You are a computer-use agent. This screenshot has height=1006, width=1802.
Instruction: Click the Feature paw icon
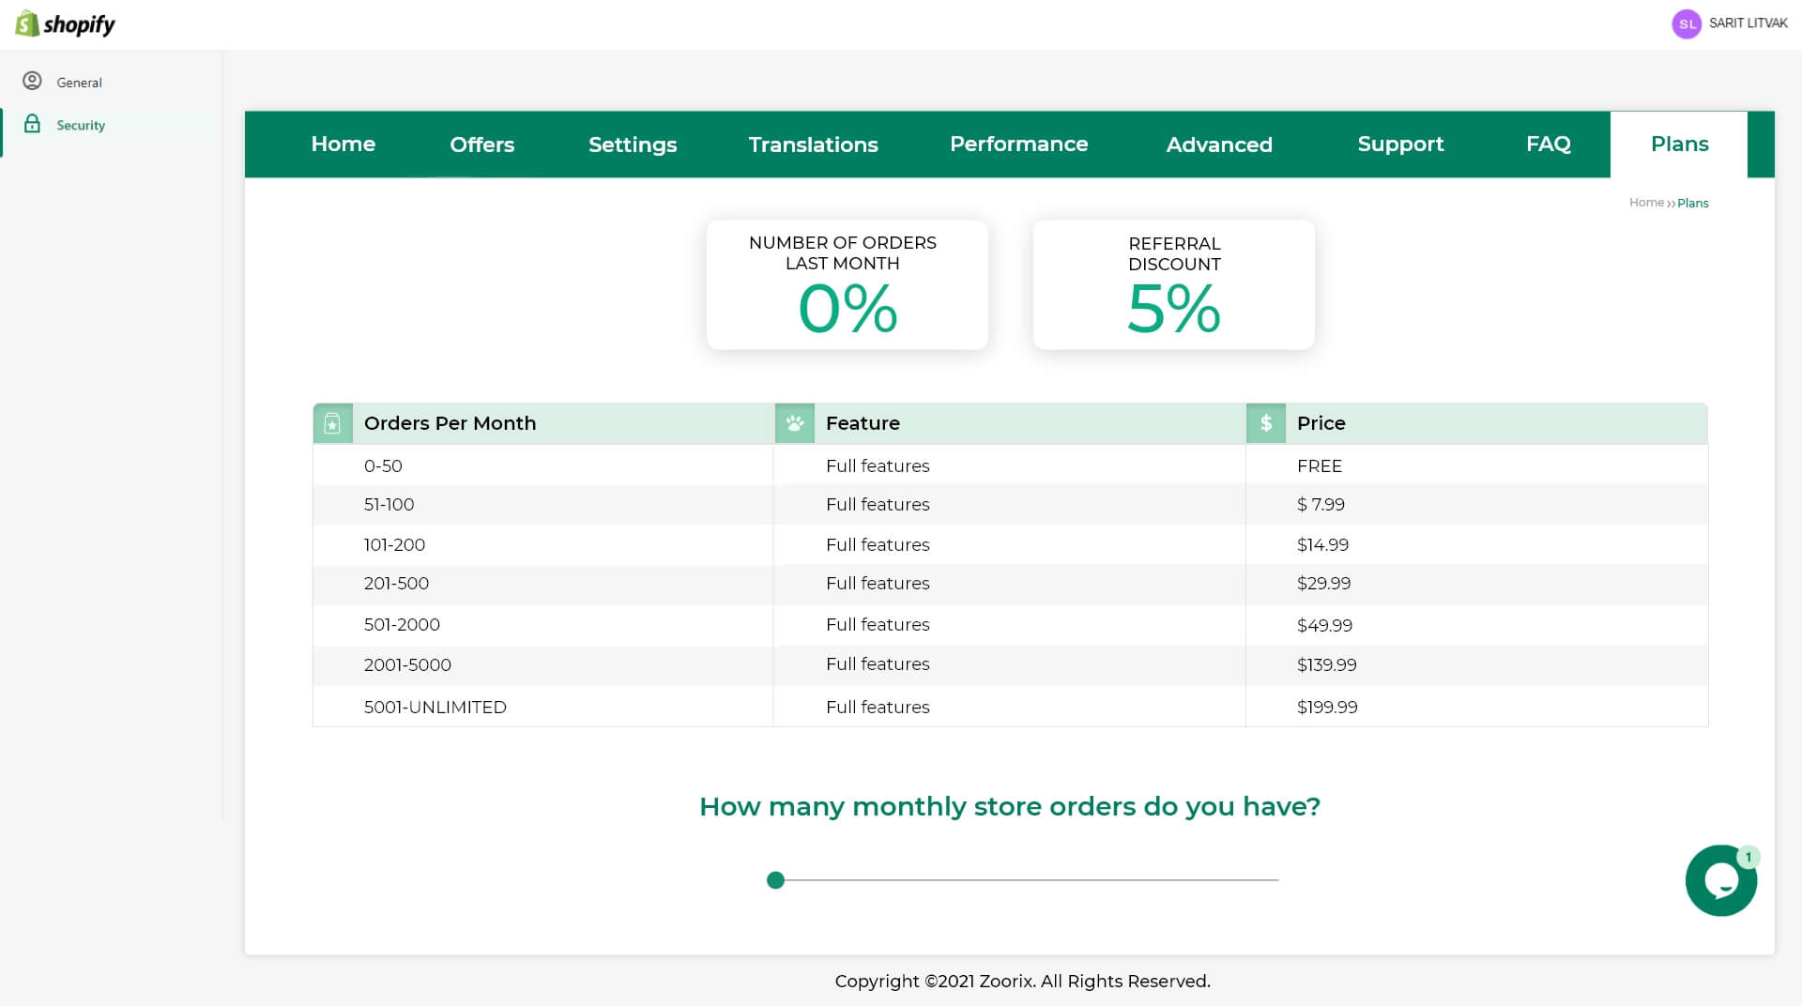tap(795, 423)
